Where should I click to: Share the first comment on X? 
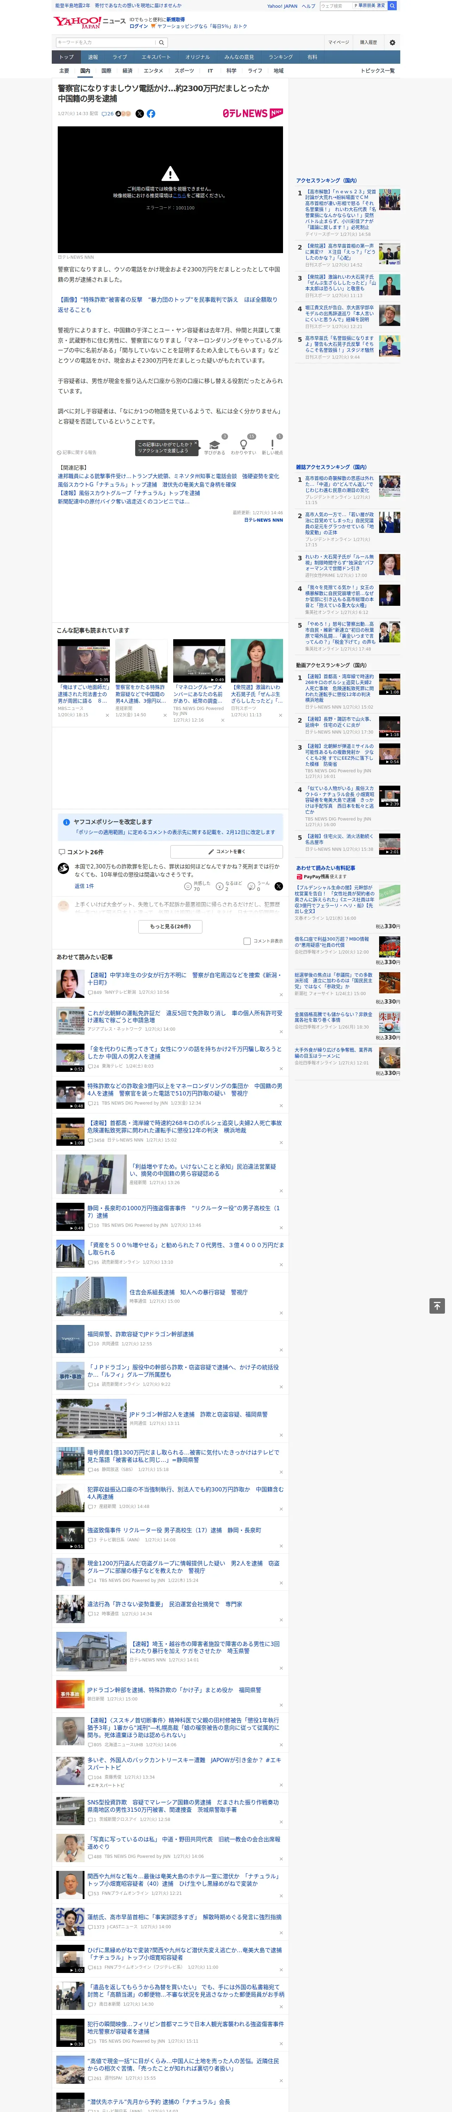pyautogui.click(x=279, y=886)
